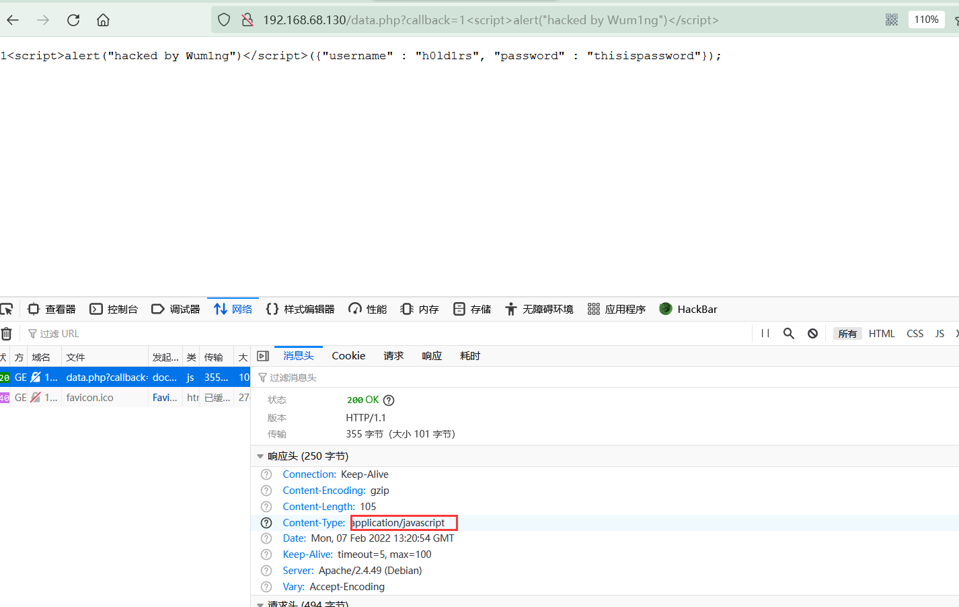Switch to 请求 request tab
The image size is (959, 607).
point(393,356)
